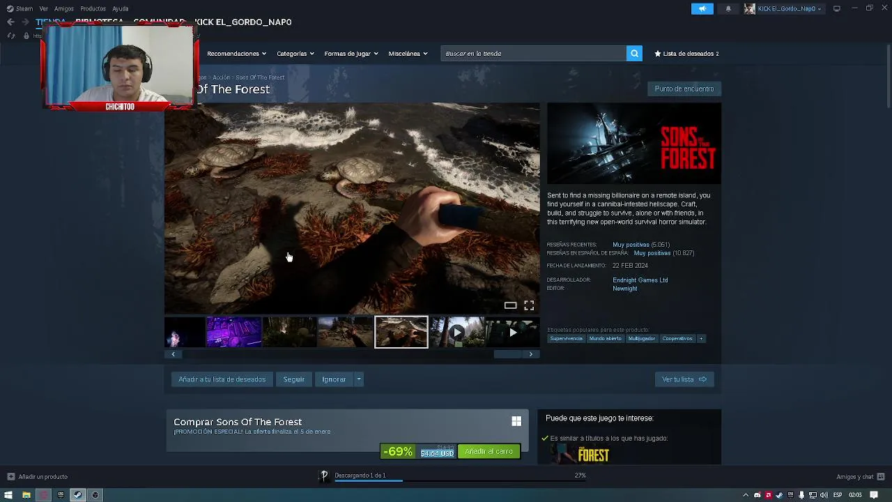Switch player to theater mode icon
892x502 pixels.
510,305
